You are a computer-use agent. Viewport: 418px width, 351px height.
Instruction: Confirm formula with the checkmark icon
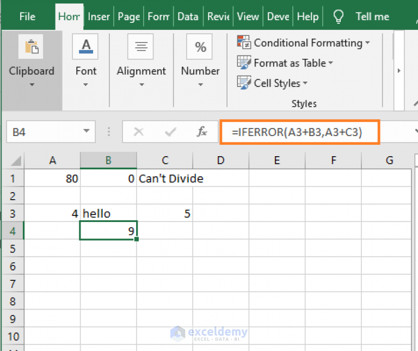(171, 132)
